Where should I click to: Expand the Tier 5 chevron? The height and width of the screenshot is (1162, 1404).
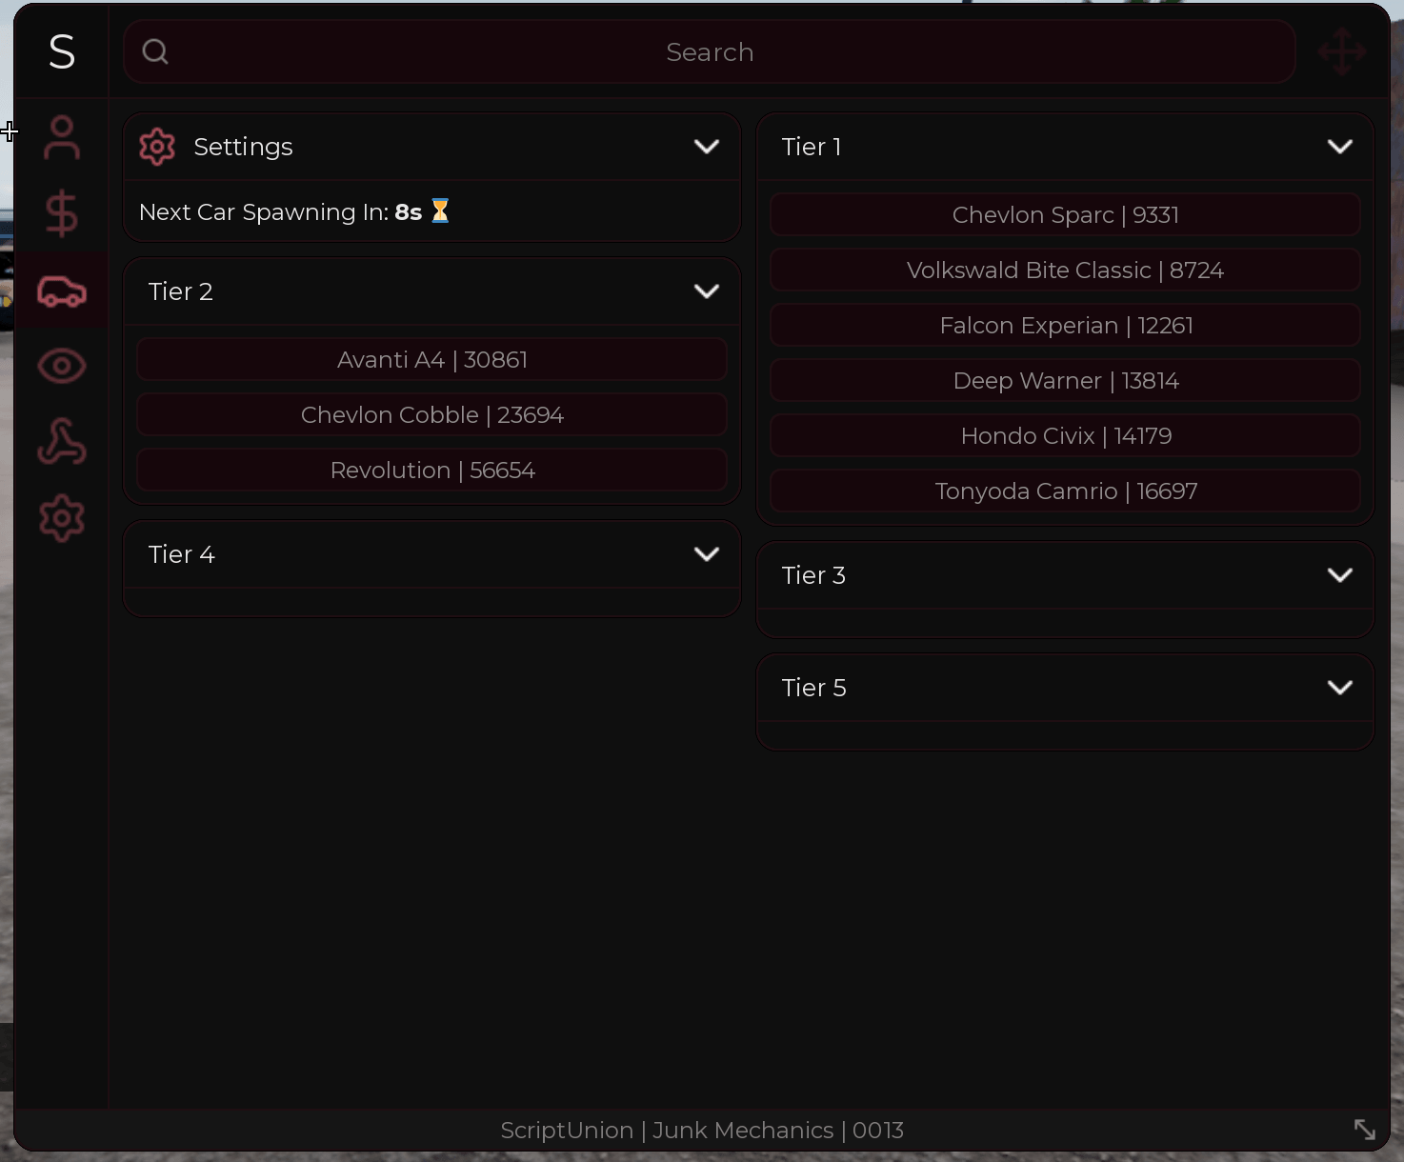tap(1340, 688)
